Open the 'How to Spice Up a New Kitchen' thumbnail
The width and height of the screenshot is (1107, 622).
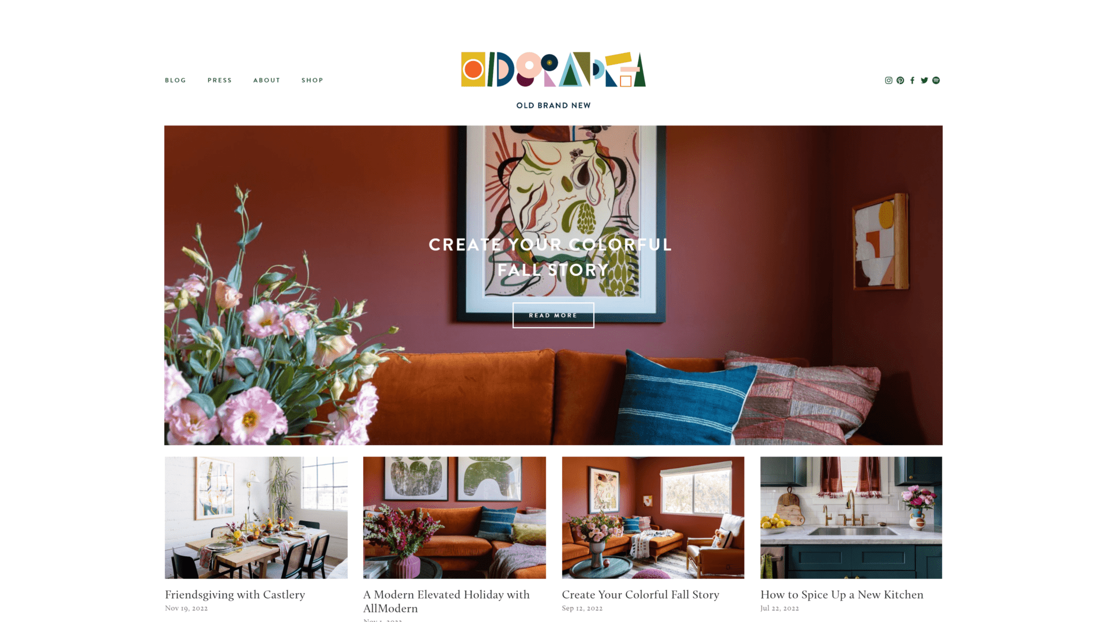[x=851, y=517]
